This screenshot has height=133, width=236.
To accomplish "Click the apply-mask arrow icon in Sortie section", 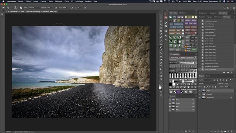I will click(x=190, y=92).
